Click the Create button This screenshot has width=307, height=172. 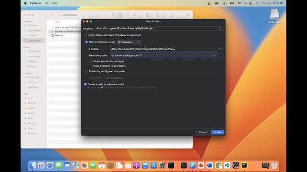(218, 132)
